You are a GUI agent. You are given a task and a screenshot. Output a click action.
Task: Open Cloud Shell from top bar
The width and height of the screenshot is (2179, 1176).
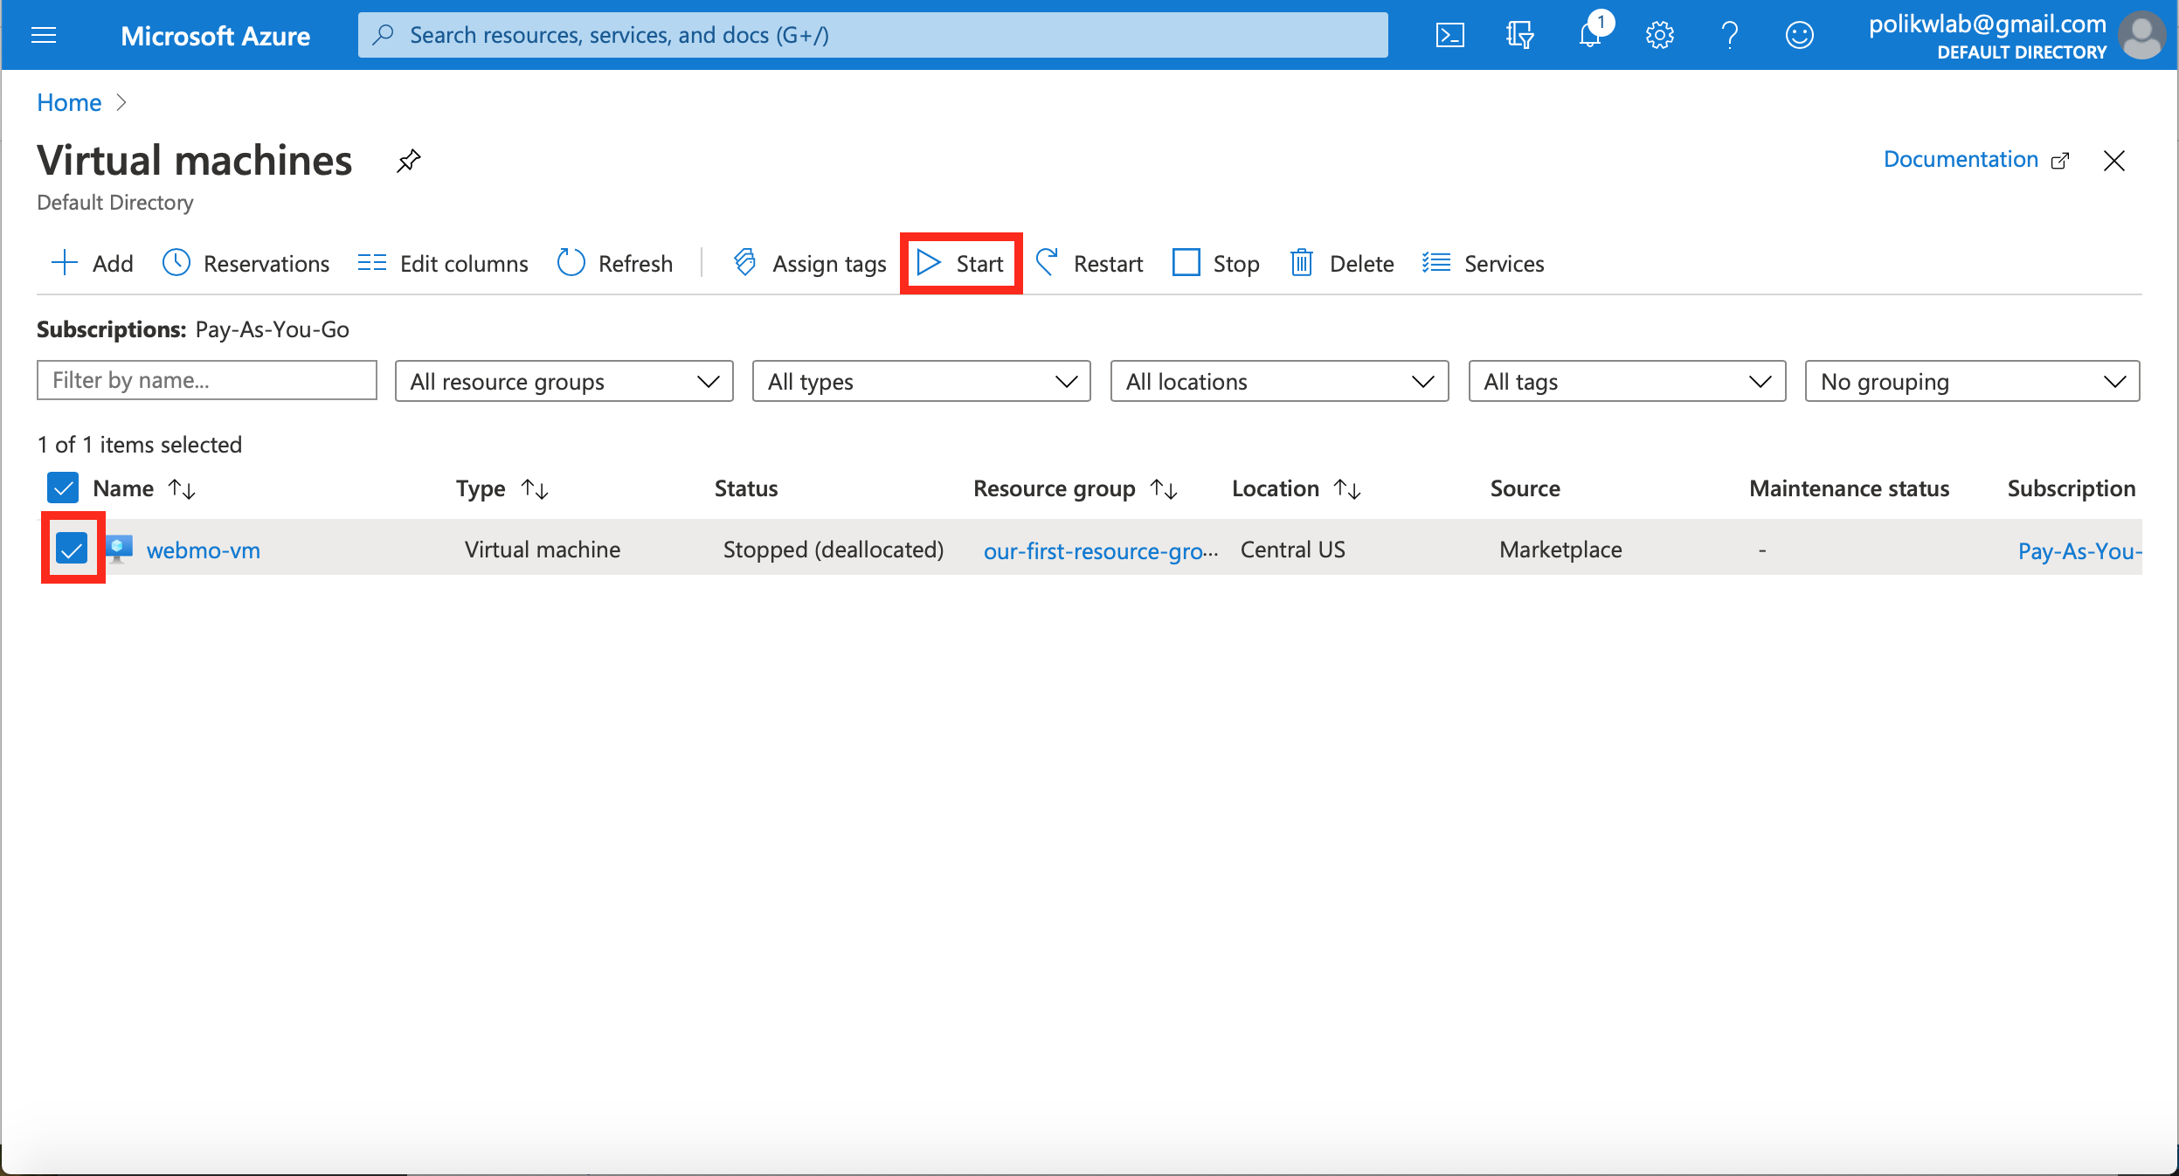coord(1449,35)
